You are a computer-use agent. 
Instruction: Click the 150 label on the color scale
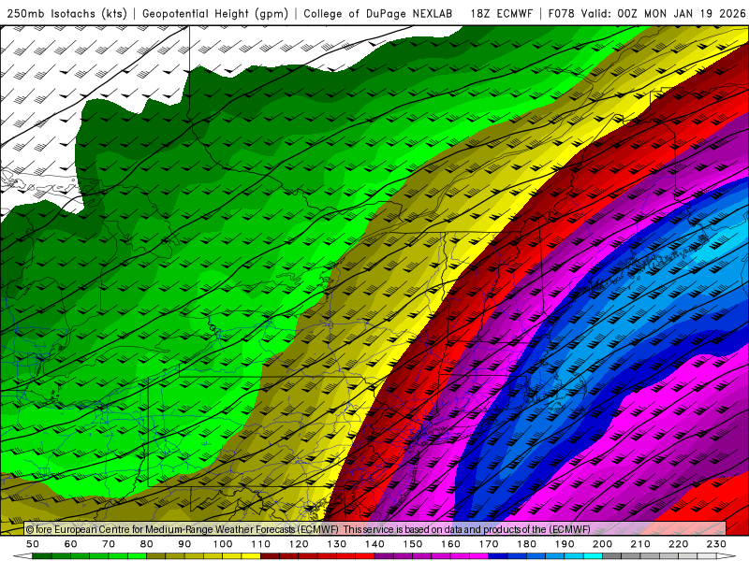click(x=413, y=544)
